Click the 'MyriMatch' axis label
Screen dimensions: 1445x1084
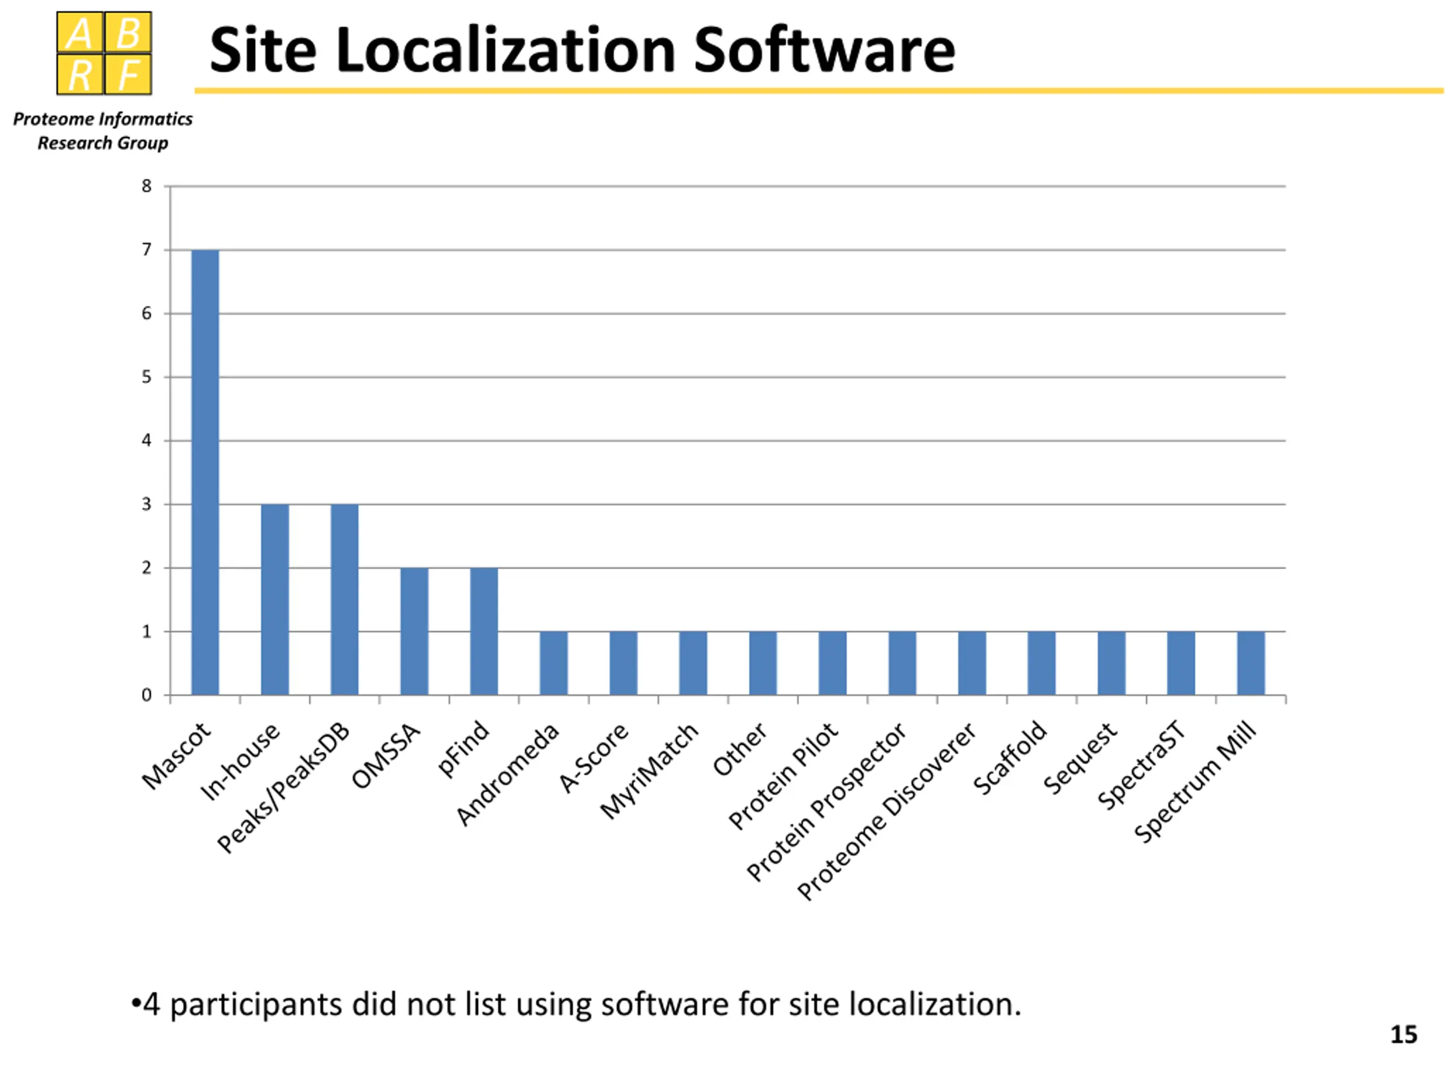649,770
